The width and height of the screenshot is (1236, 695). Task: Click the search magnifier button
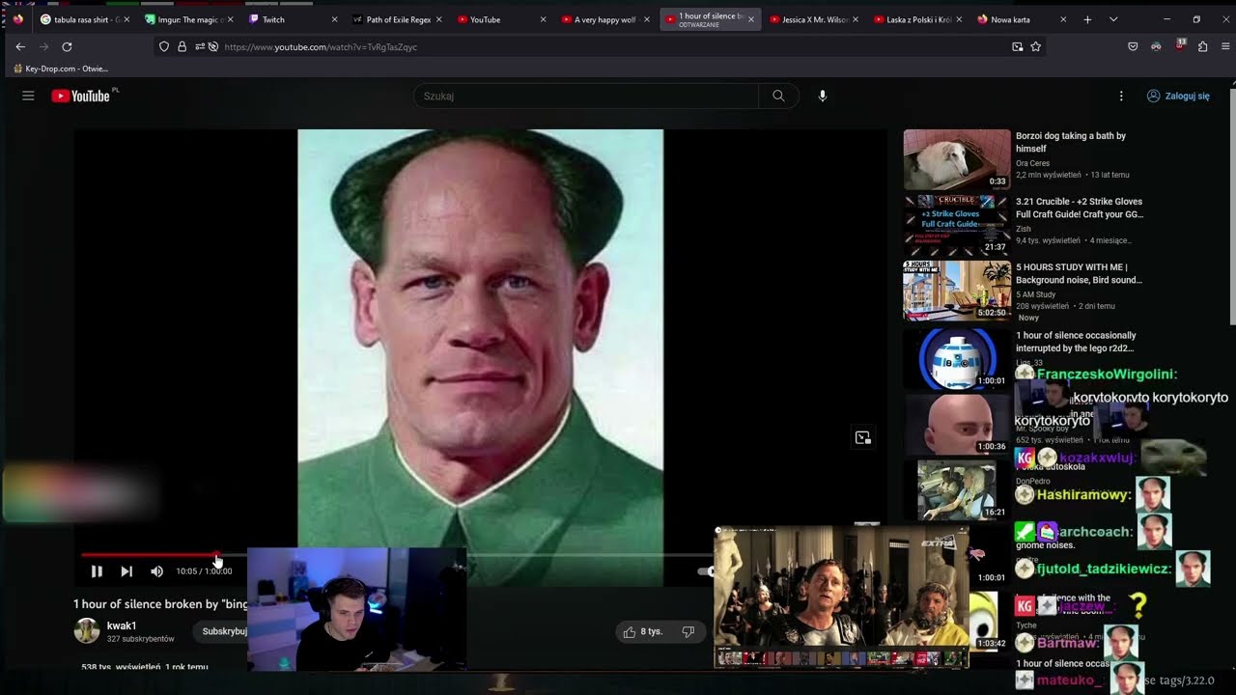click(x=778, y=96)
